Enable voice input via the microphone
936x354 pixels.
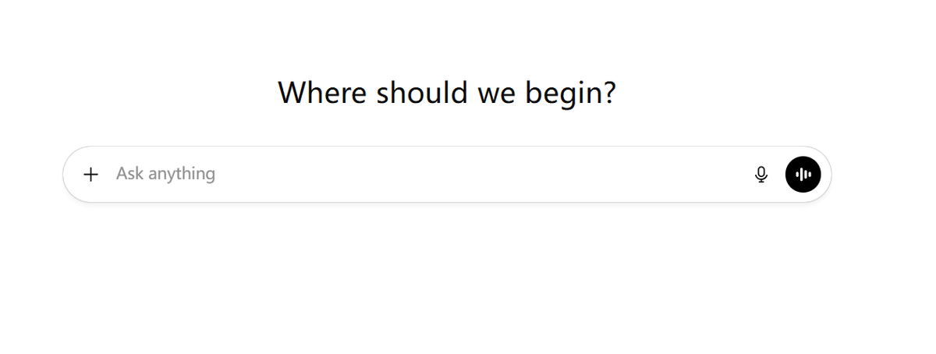(x=761, y=175)
